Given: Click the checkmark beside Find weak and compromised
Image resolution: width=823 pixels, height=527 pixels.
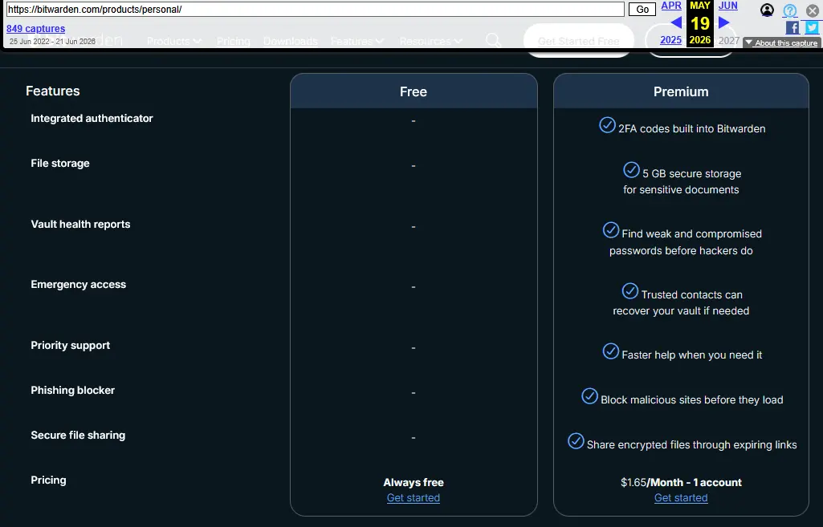Looking at the screenshot, I should [x=611, y=230].
